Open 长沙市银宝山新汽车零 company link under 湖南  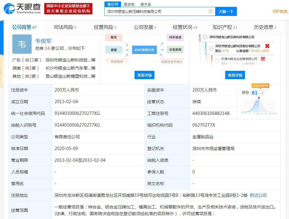(x=70, y=68)
